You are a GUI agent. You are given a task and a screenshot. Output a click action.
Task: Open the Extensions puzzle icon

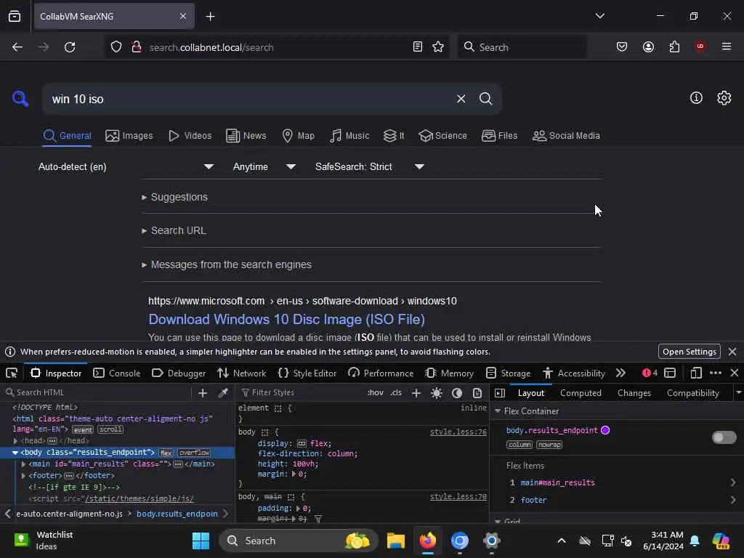pos(674,46)
